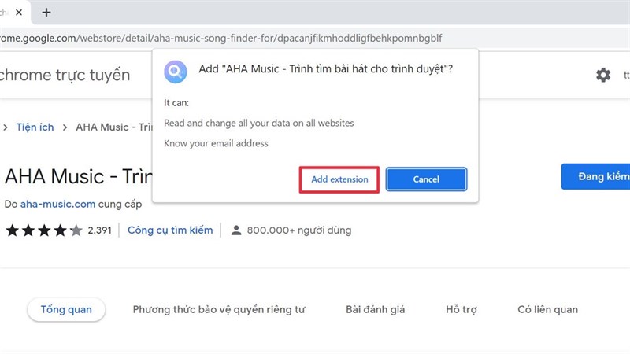Visit the aha-music.com provider link

click(x=57, y=204)
